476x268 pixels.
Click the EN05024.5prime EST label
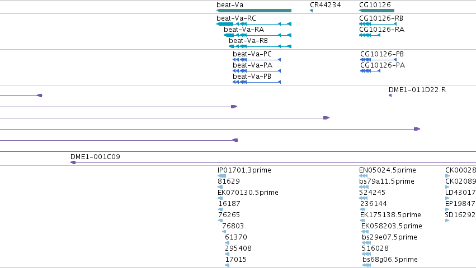tap(388, 170)
